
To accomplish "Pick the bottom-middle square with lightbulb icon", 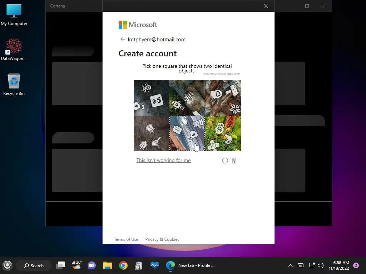I will (187, 133).
